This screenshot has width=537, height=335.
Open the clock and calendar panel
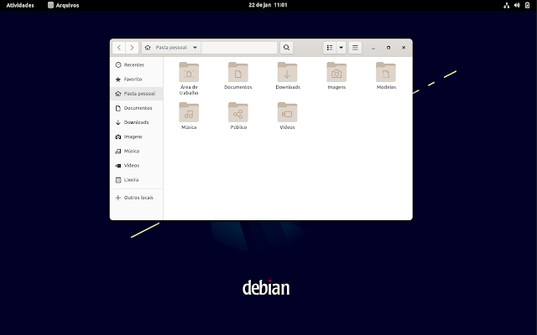pyautogui.click(x=268, y=5)
